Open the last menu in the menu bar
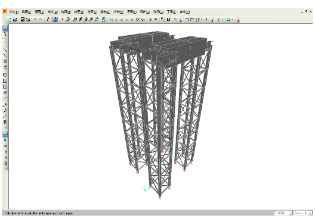Image resolution: width=315 pixels, height=218 pixels. pyautogui.click(x=184, y=12)
